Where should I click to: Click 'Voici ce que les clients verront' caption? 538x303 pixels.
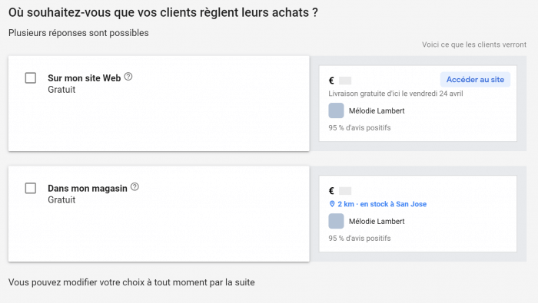pos(474,44)
